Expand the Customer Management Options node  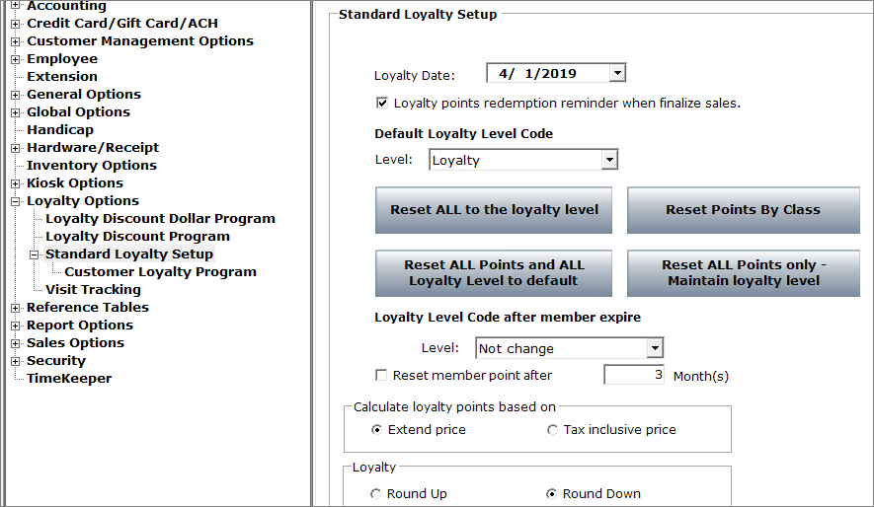(16, 41)
